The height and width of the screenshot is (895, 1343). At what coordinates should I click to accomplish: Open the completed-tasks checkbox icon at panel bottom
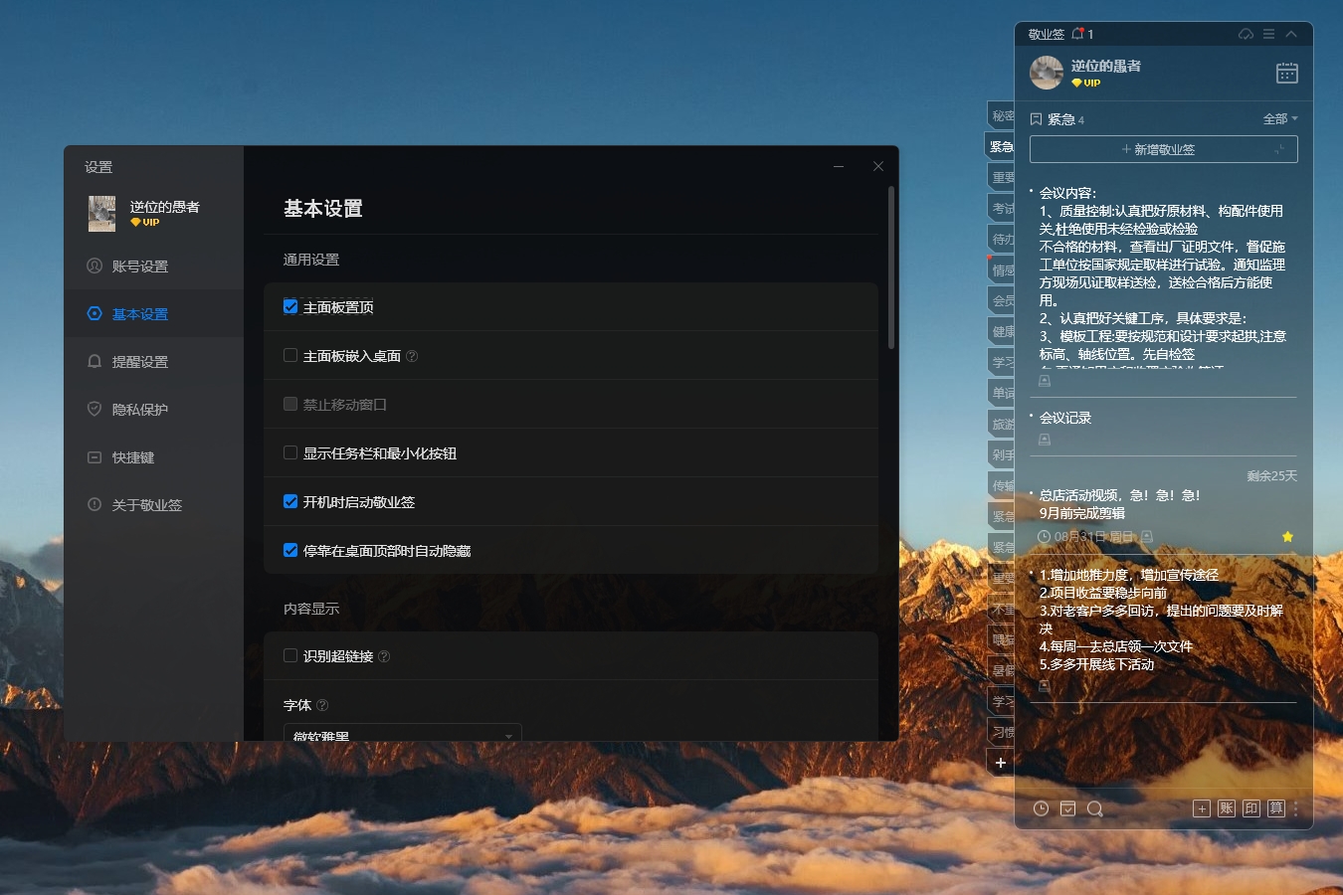point(1067,808)
